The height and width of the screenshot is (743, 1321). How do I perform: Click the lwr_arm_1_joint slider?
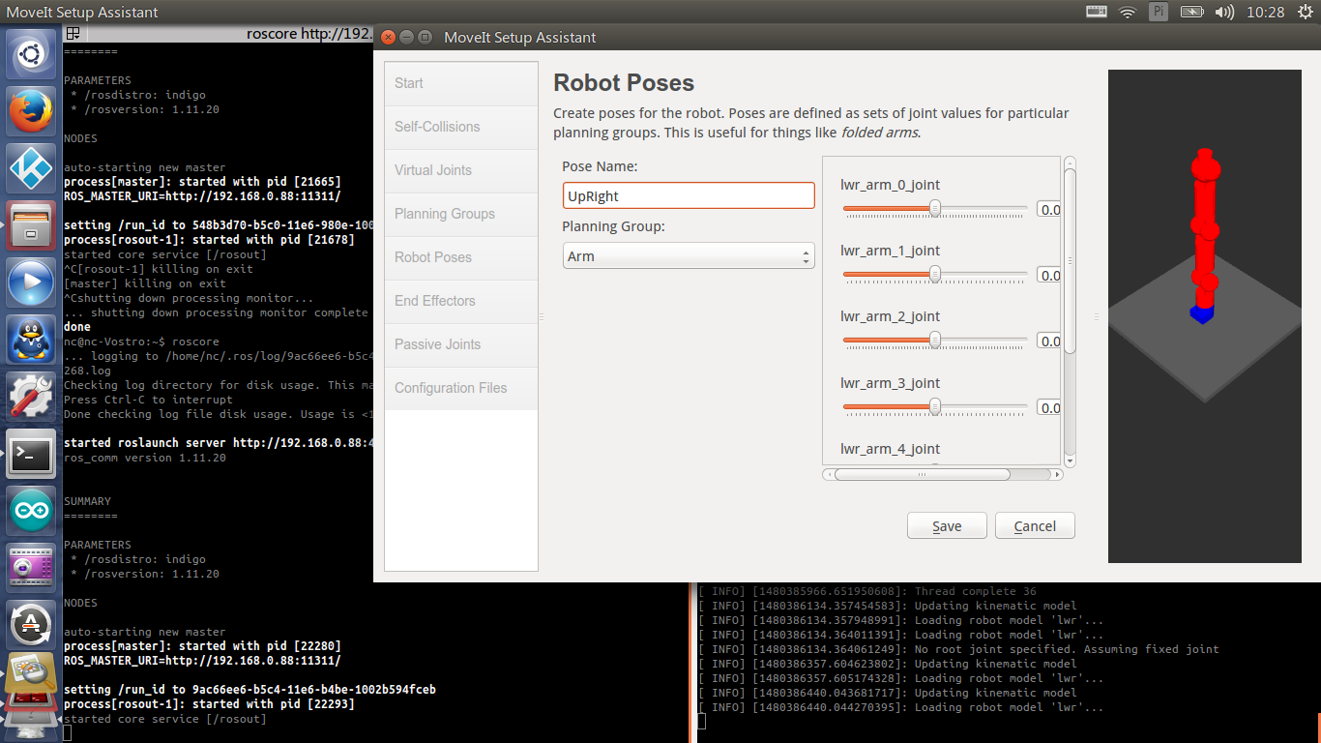click(x=935, y=275)
